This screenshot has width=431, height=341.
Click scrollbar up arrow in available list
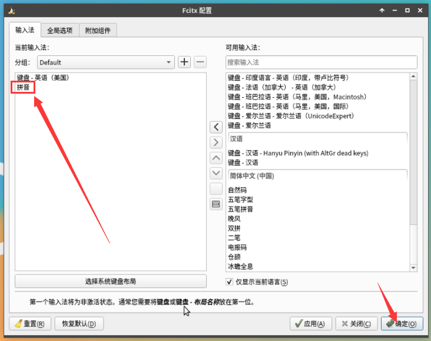click(x=413, y=76)
